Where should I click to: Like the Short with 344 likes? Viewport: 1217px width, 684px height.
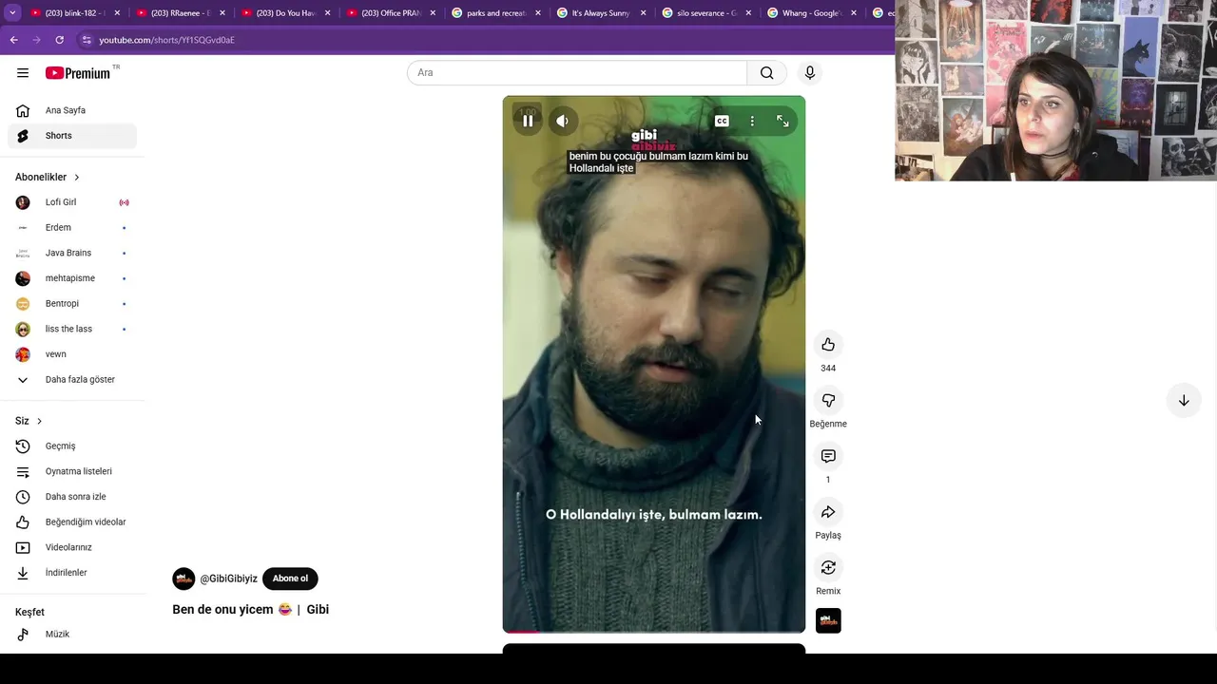point(828,344)
